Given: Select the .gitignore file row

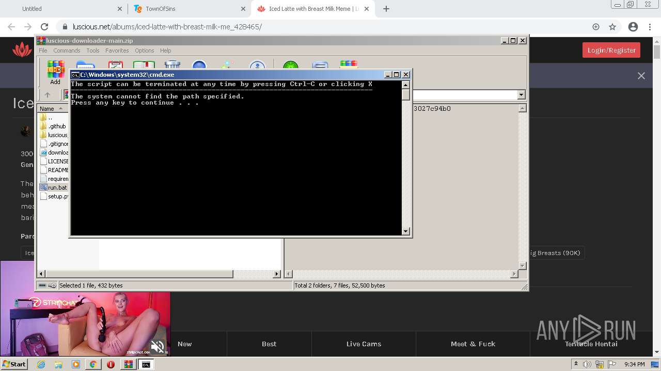Looking at the screenshot, I should coord(54,144).
